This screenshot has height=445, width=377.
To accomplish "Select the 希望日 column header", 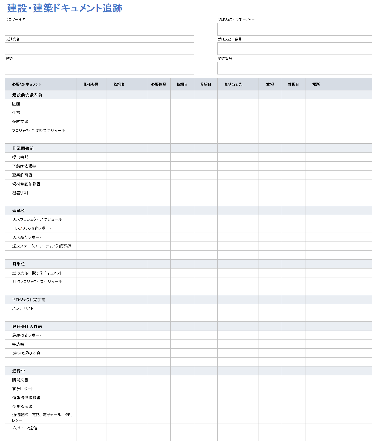I will click(206, 84).
